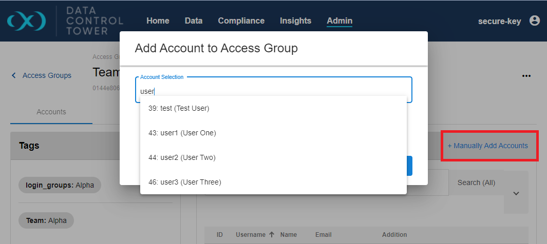
Task: Return to Access Groups link
Action: pyautogui.click(x=47, y=75)
